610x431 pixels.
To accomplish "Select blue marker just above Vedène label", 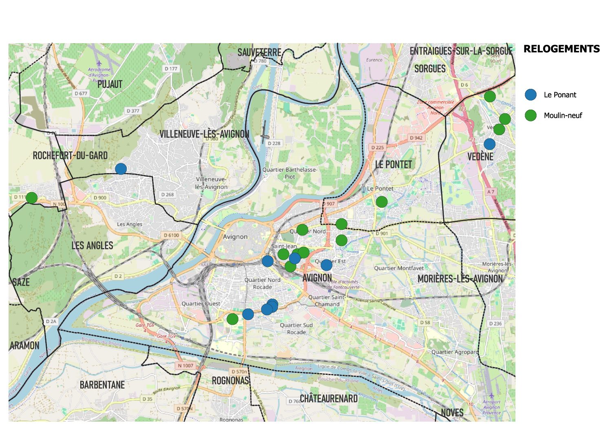I will point(489,144).
